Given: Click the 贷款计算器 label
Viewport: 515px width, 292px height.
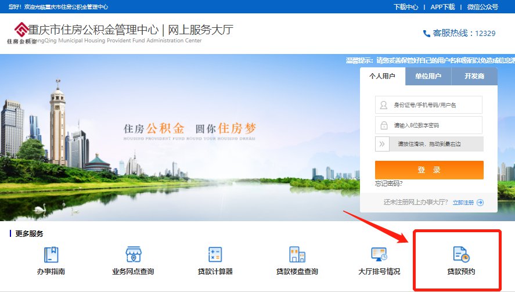Looking at the screenshot, I should (215, 272).
